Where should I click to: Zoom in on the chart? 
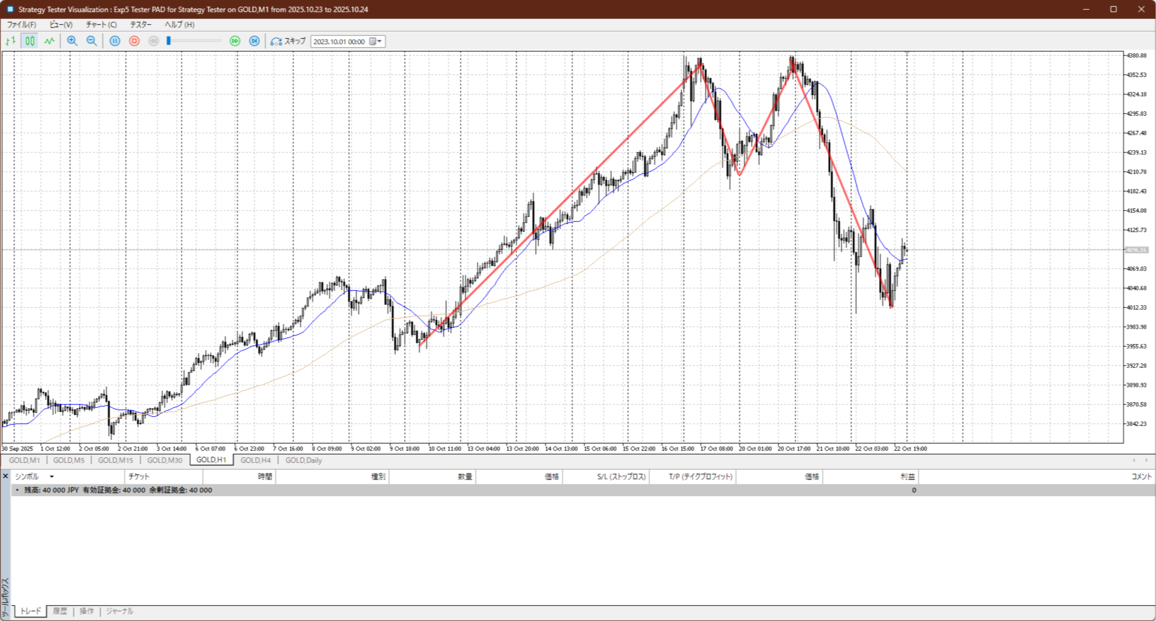click(72, 41)
